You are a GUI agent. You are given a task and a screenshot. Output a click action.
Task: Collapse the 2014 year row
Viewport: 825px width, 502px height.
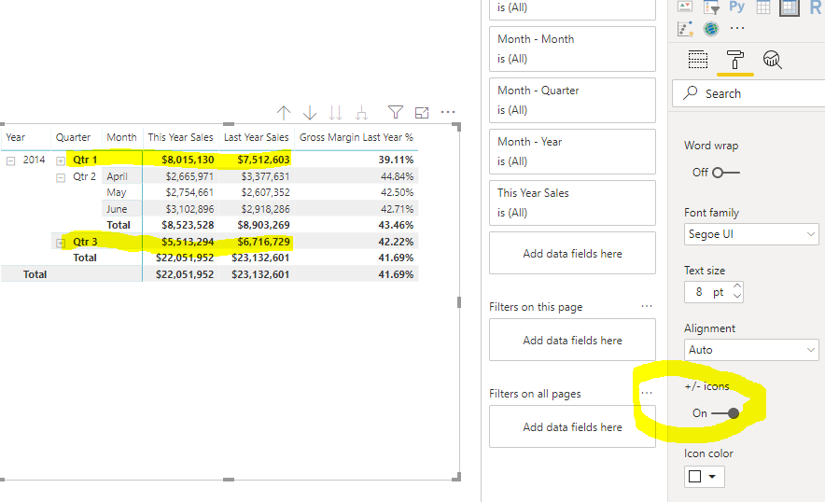[10, 161]
